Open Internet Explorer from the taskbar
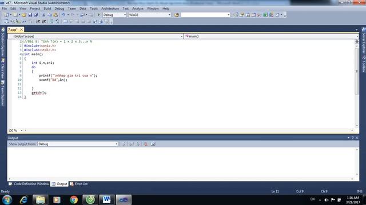Image resolution: width=366 pixels, height=205 pixels. [x=23, y=200]
